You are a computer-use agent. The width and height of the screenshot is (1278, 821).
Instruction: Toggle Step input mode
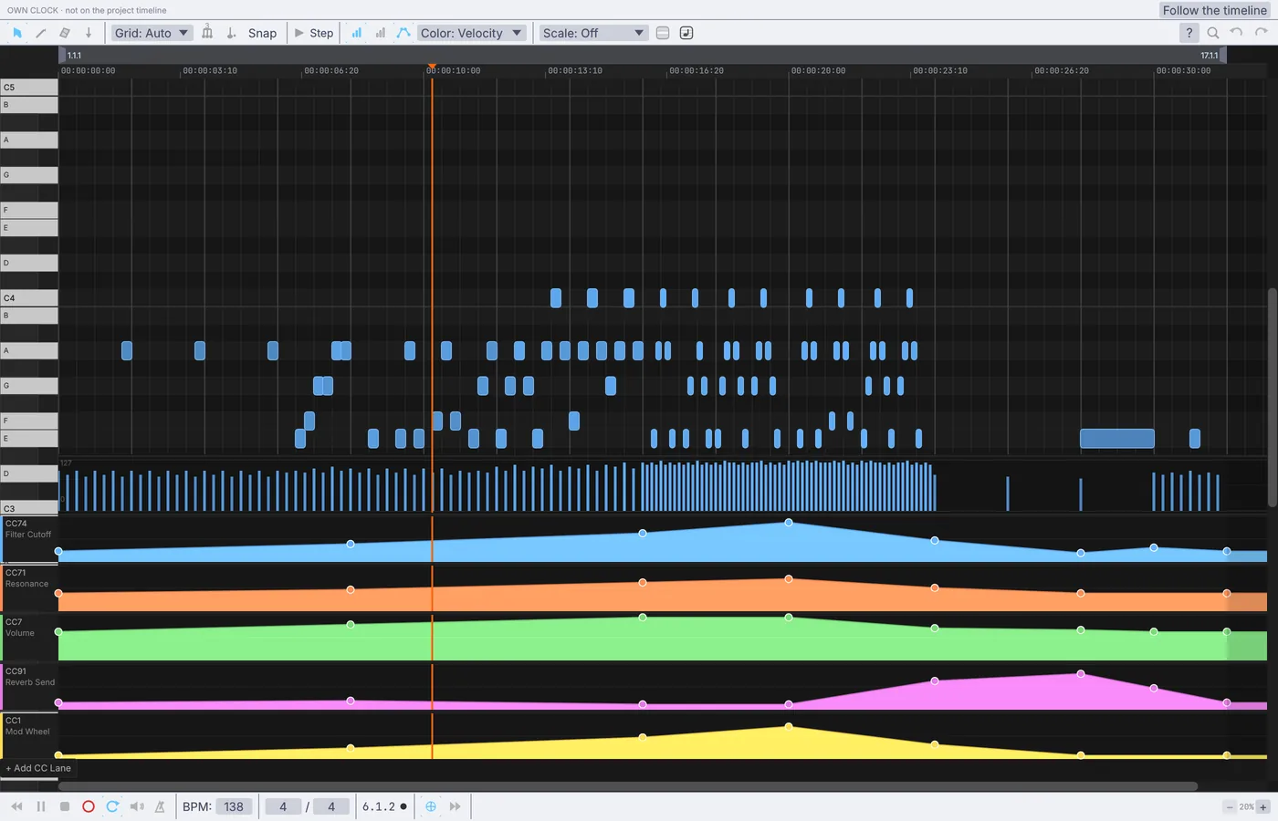click(x=314, y=33)
